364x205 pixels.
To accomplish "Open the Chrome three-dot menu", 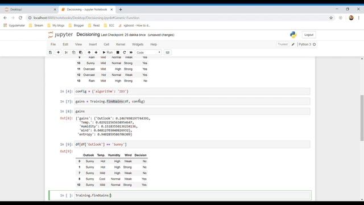I will (x=359, y=18).
